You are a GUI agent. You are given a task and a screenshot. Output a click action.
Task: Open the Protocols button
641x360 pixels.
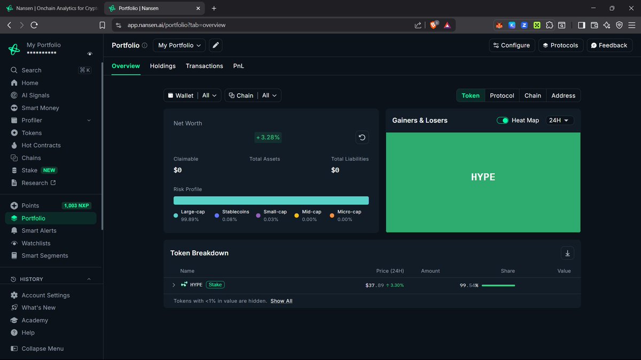[x=561, y=45]
